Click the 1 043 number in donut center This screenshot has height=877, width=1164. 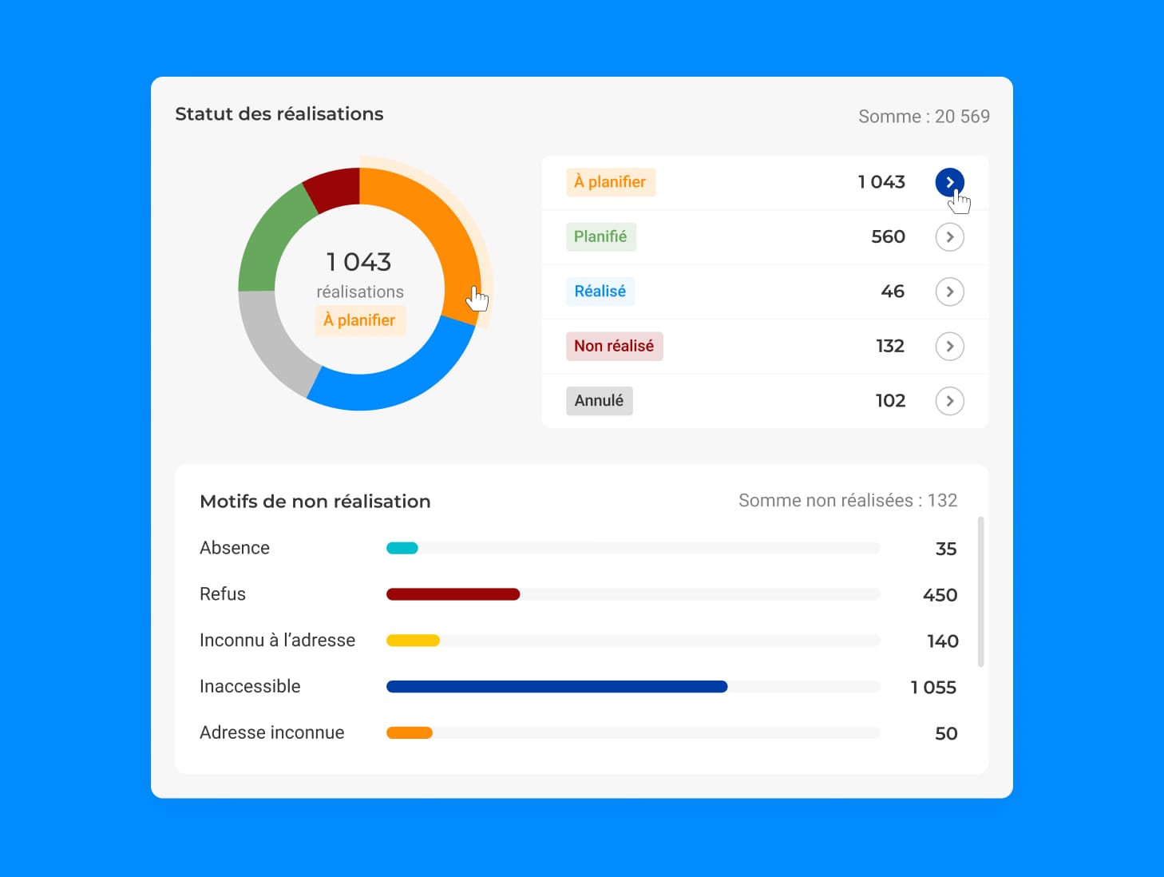click(x=359, y=262)
